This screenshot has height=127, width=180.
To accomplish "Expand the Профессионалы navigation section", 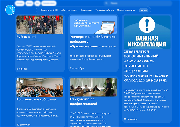I will [x=126, y=10].
